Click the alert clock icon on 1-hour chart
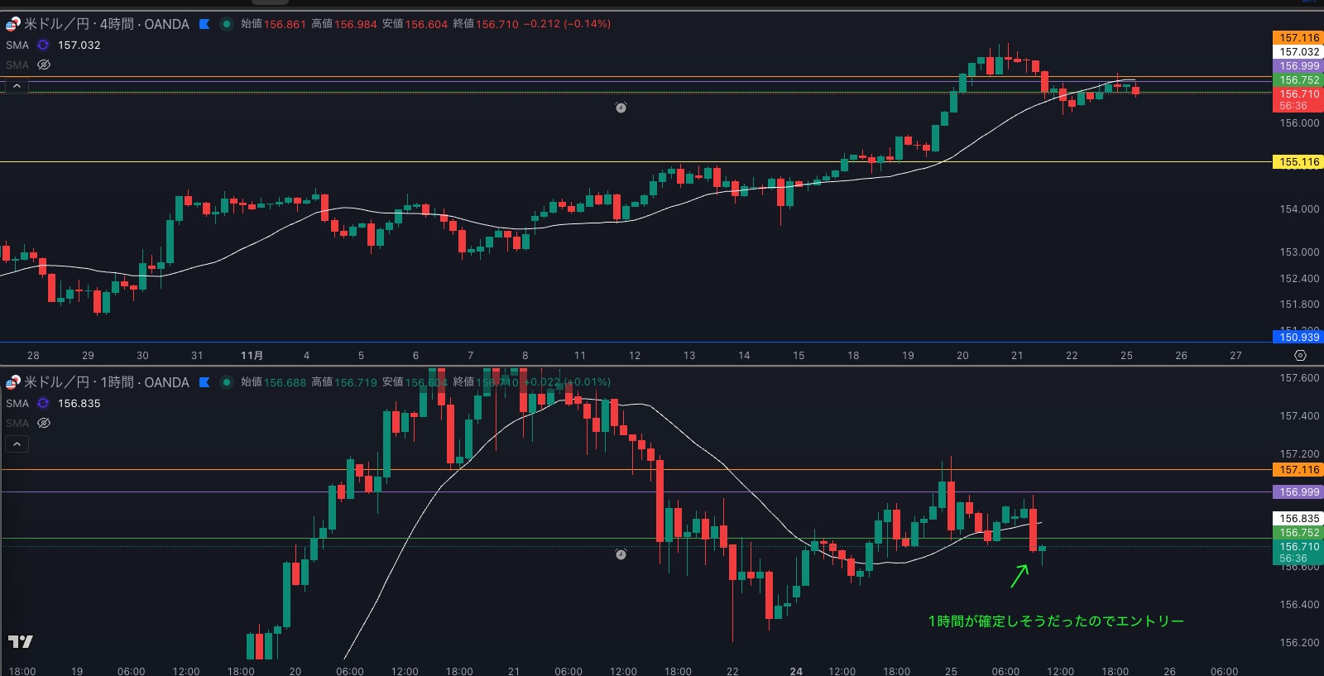 [621, 554]
